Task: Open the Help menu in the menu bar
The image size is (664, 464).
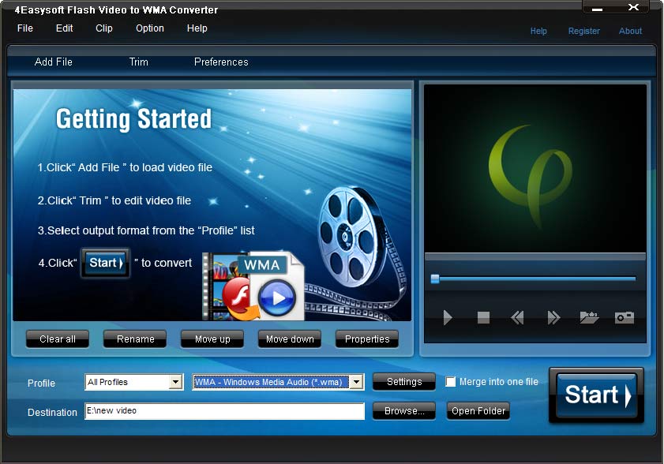Action: (197, 28)
